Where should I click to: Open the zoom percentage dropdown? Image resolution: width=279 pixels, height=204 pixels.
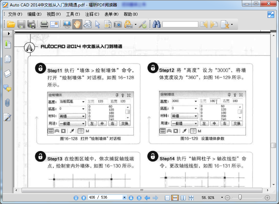coord(222,198)
